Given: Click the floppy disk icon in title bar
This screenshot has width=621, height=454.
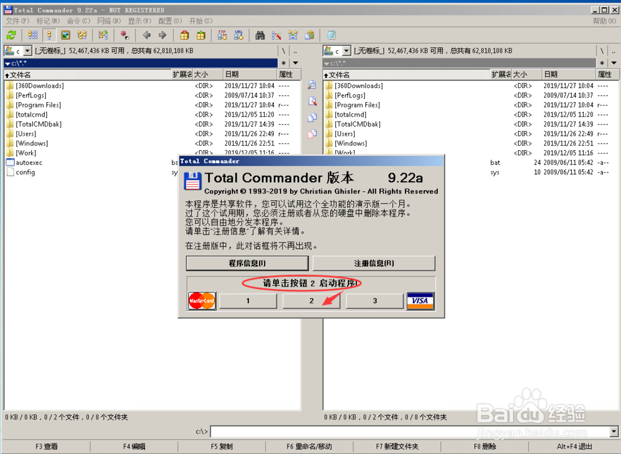Looking at the screenshot, I should coord(8,10).
